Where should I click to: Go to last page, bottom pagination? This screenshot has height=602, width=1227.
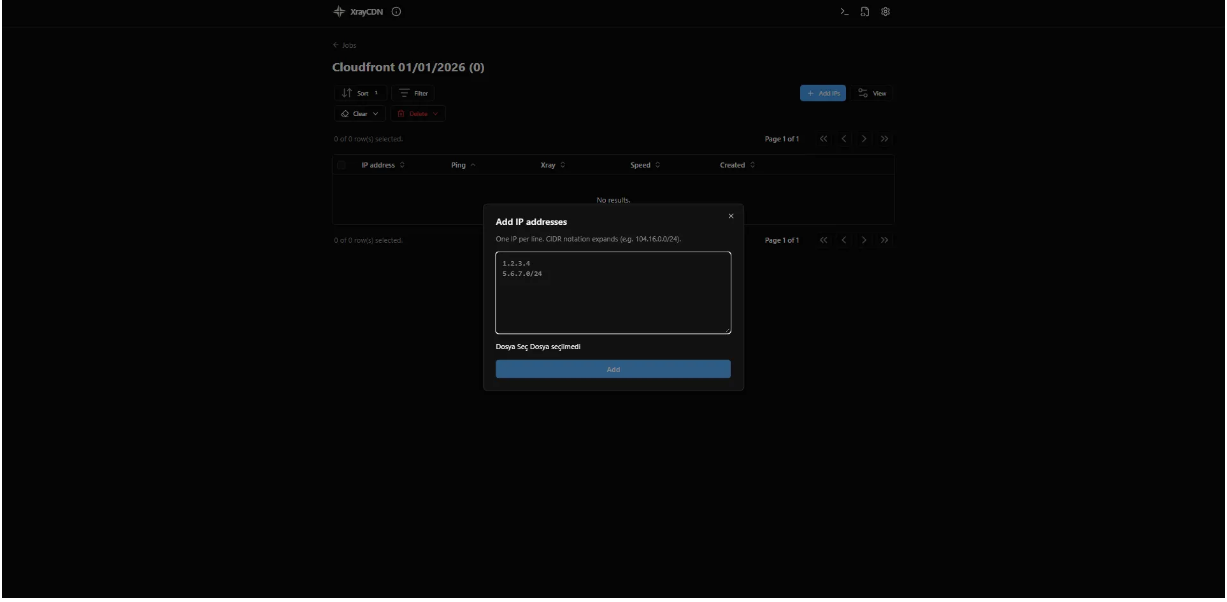(884, 240)
